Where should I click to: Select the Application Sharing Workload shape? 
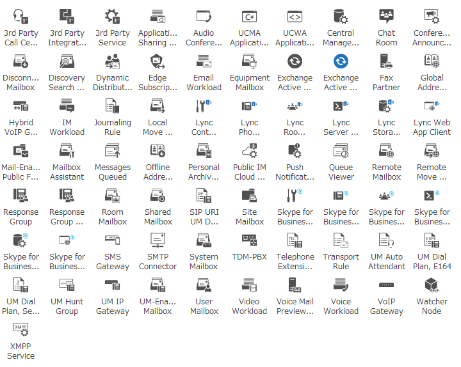click(x=158, y=16)
